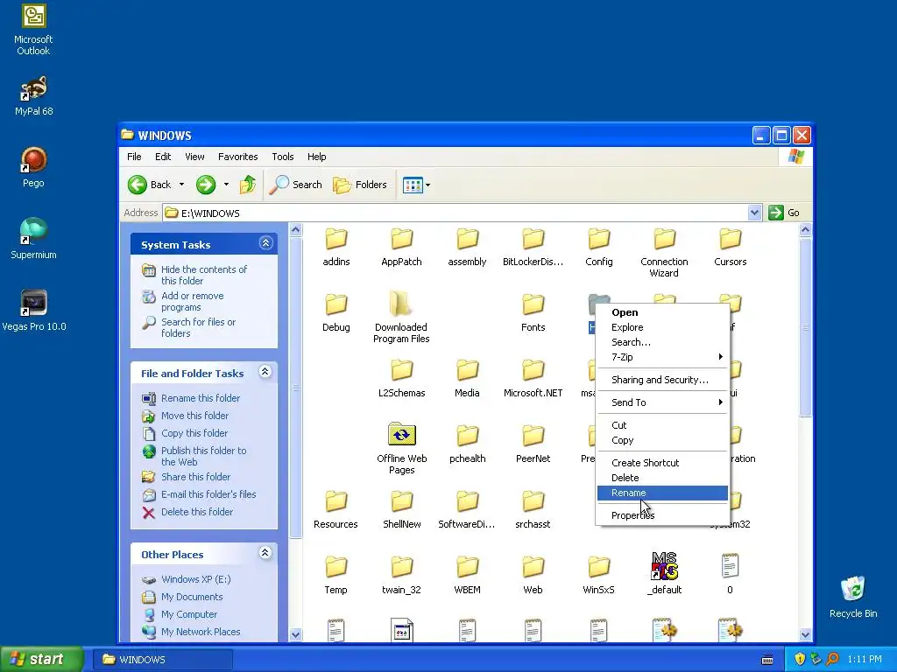Click the 1:11 PM taskbar clock
The height and width of the screenshot is (672, 897).
tap(865, 660)
